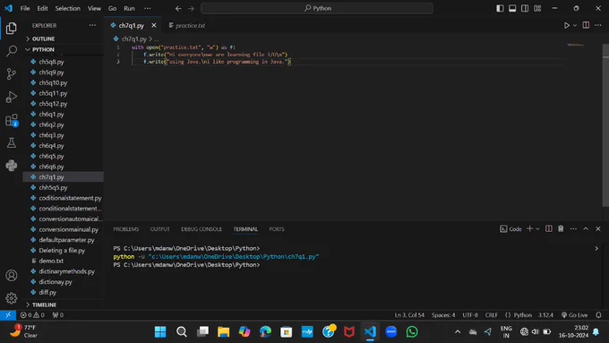The height and width of the screenshot is (343, 609).
Task: Switch to the PORTS panel tab
Action: 277,229
